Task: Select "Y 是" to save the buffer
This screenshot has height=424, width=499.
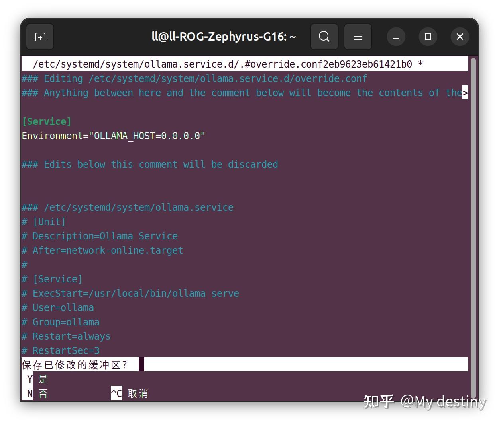Action: pos(38,379)
